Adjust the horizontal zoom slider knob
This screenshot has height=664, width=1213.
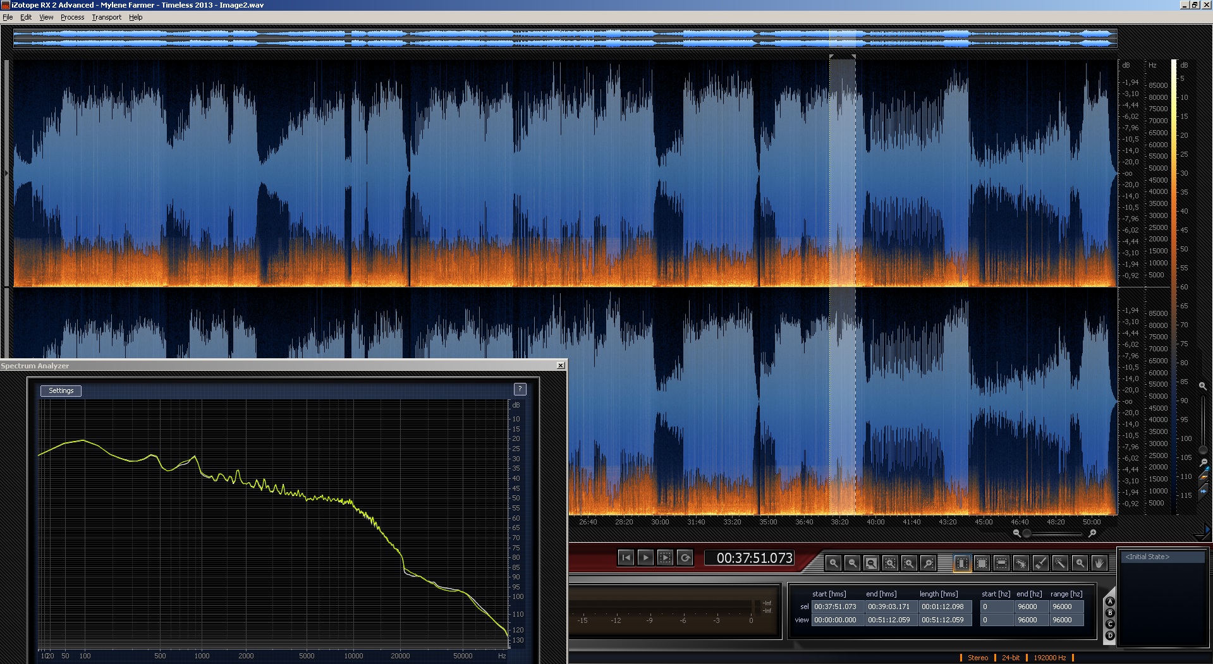coord(1027,533)
